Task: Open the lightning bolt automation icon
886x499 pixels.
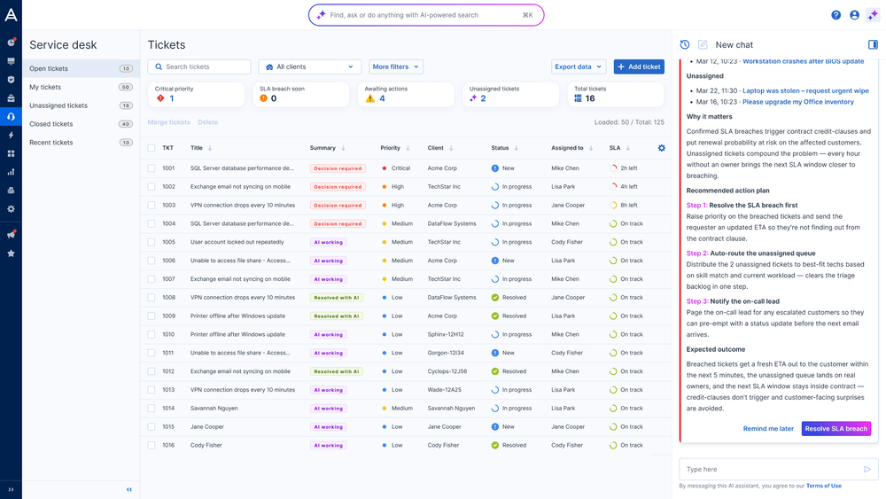Action: pyautogui.click(x=11, y=135)
